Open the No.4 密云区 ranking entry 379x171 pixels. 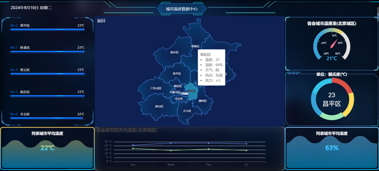(x=47, y=72)
